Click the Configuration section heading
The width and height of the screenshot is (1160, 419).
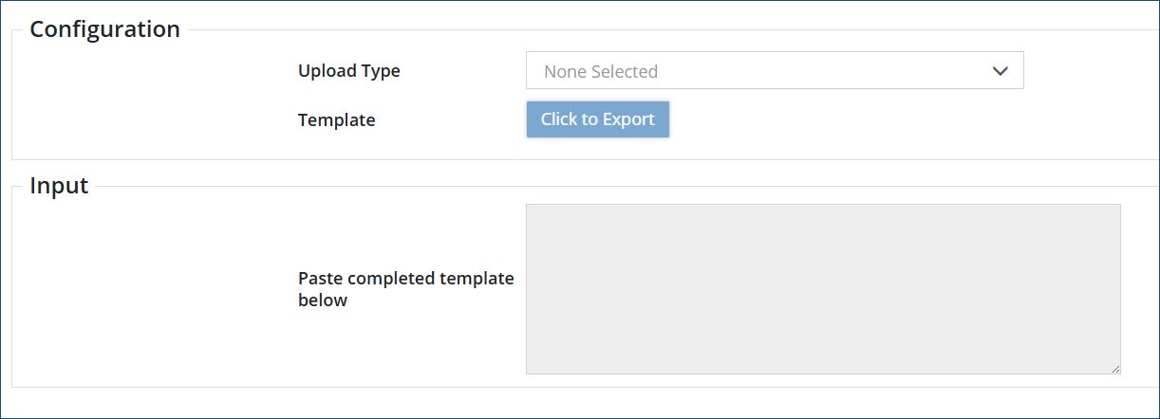pyautogui.click(x=104, y=29)
